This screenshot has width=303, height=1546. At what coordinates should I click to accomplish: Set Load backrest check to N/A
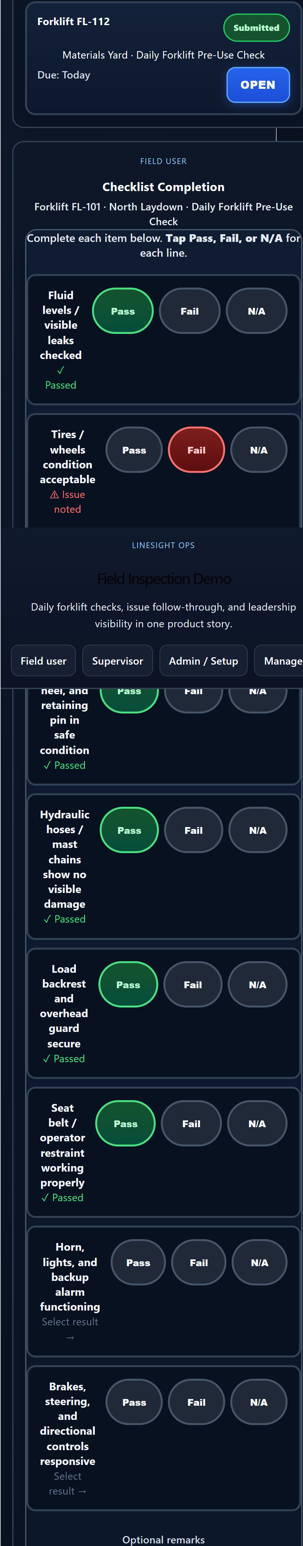coord(257,984)
